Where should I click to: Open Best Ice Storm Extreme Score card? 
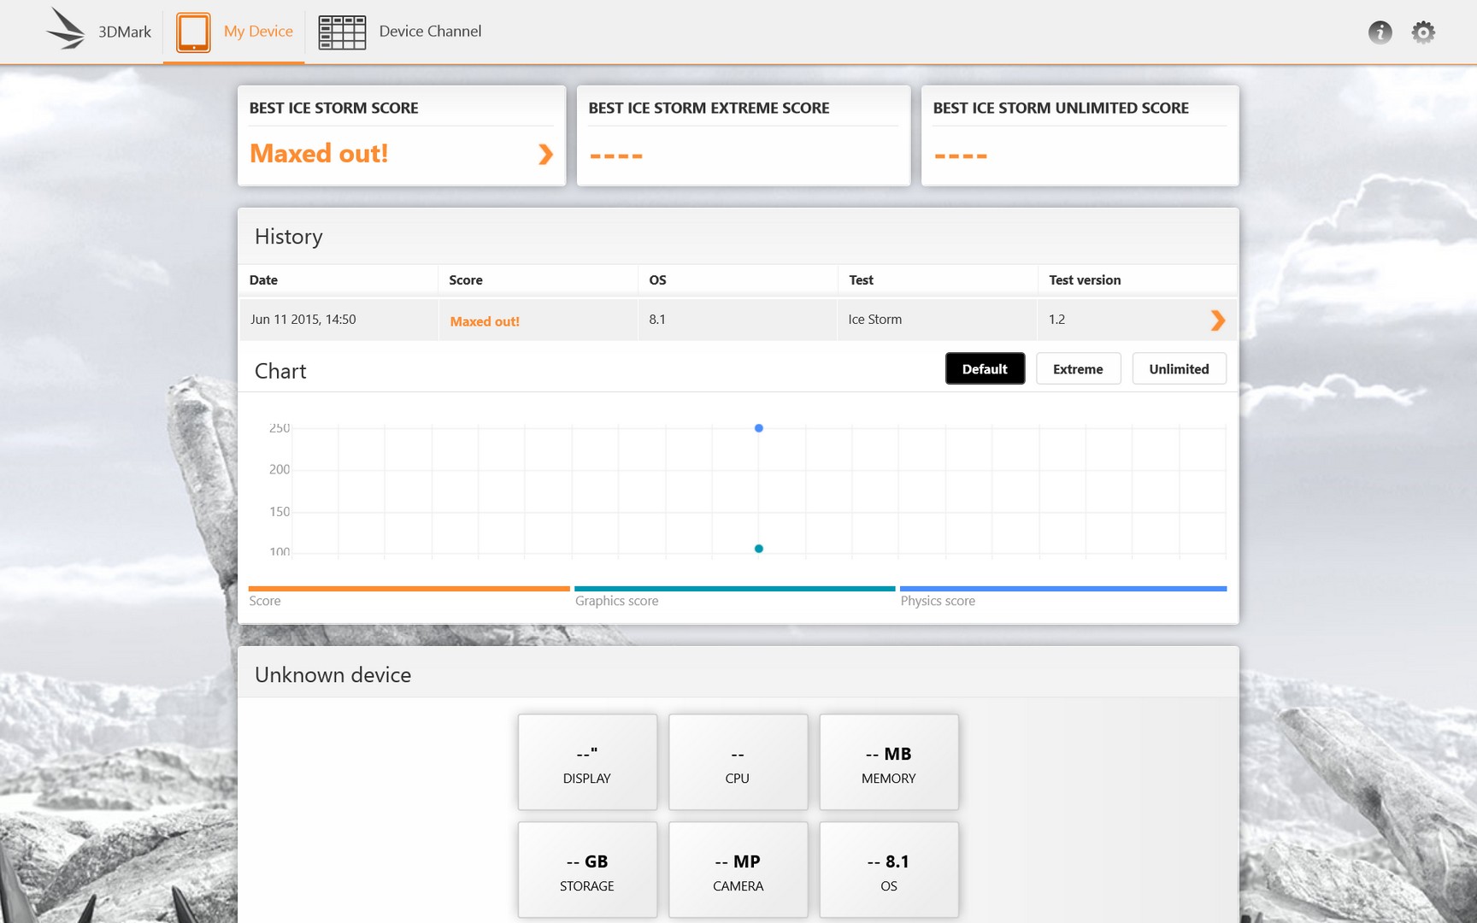744,135
